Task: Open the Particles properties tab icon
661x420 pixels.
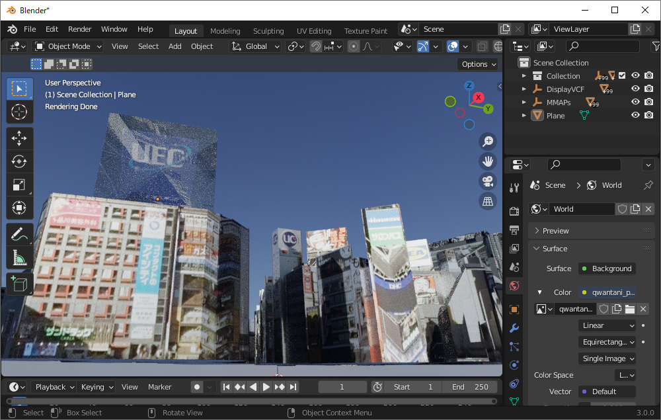Action: [x=514, y=347]
